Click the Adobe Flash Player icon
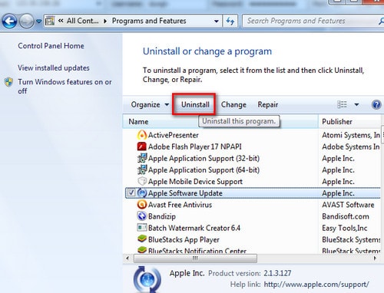 pyautogui.click(x=142, y=146)
